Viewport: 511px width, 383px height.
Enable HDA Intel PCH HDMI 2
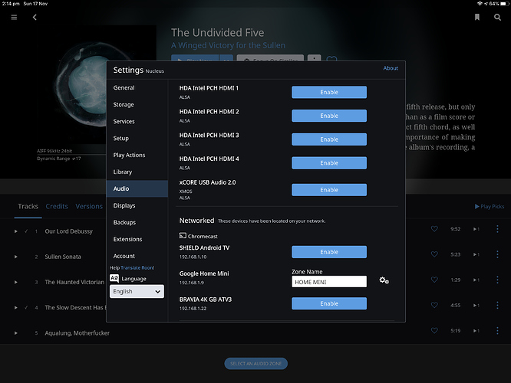pos(329,116)
